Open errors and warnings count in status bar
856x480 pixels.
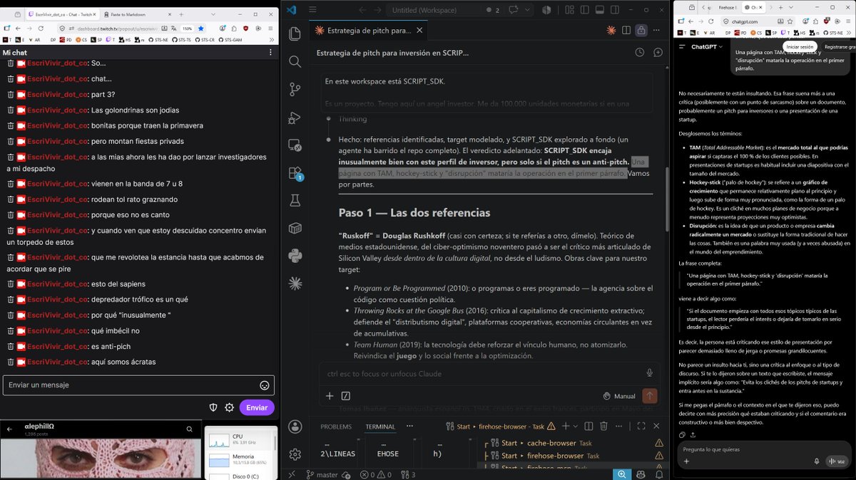coord(374,474)
